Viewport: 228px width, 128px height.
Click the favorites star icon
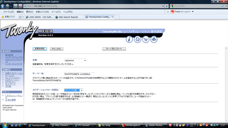click(x=3, y=17)
